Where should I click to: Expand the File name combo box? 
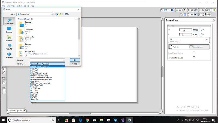click(x=63, y=60)
